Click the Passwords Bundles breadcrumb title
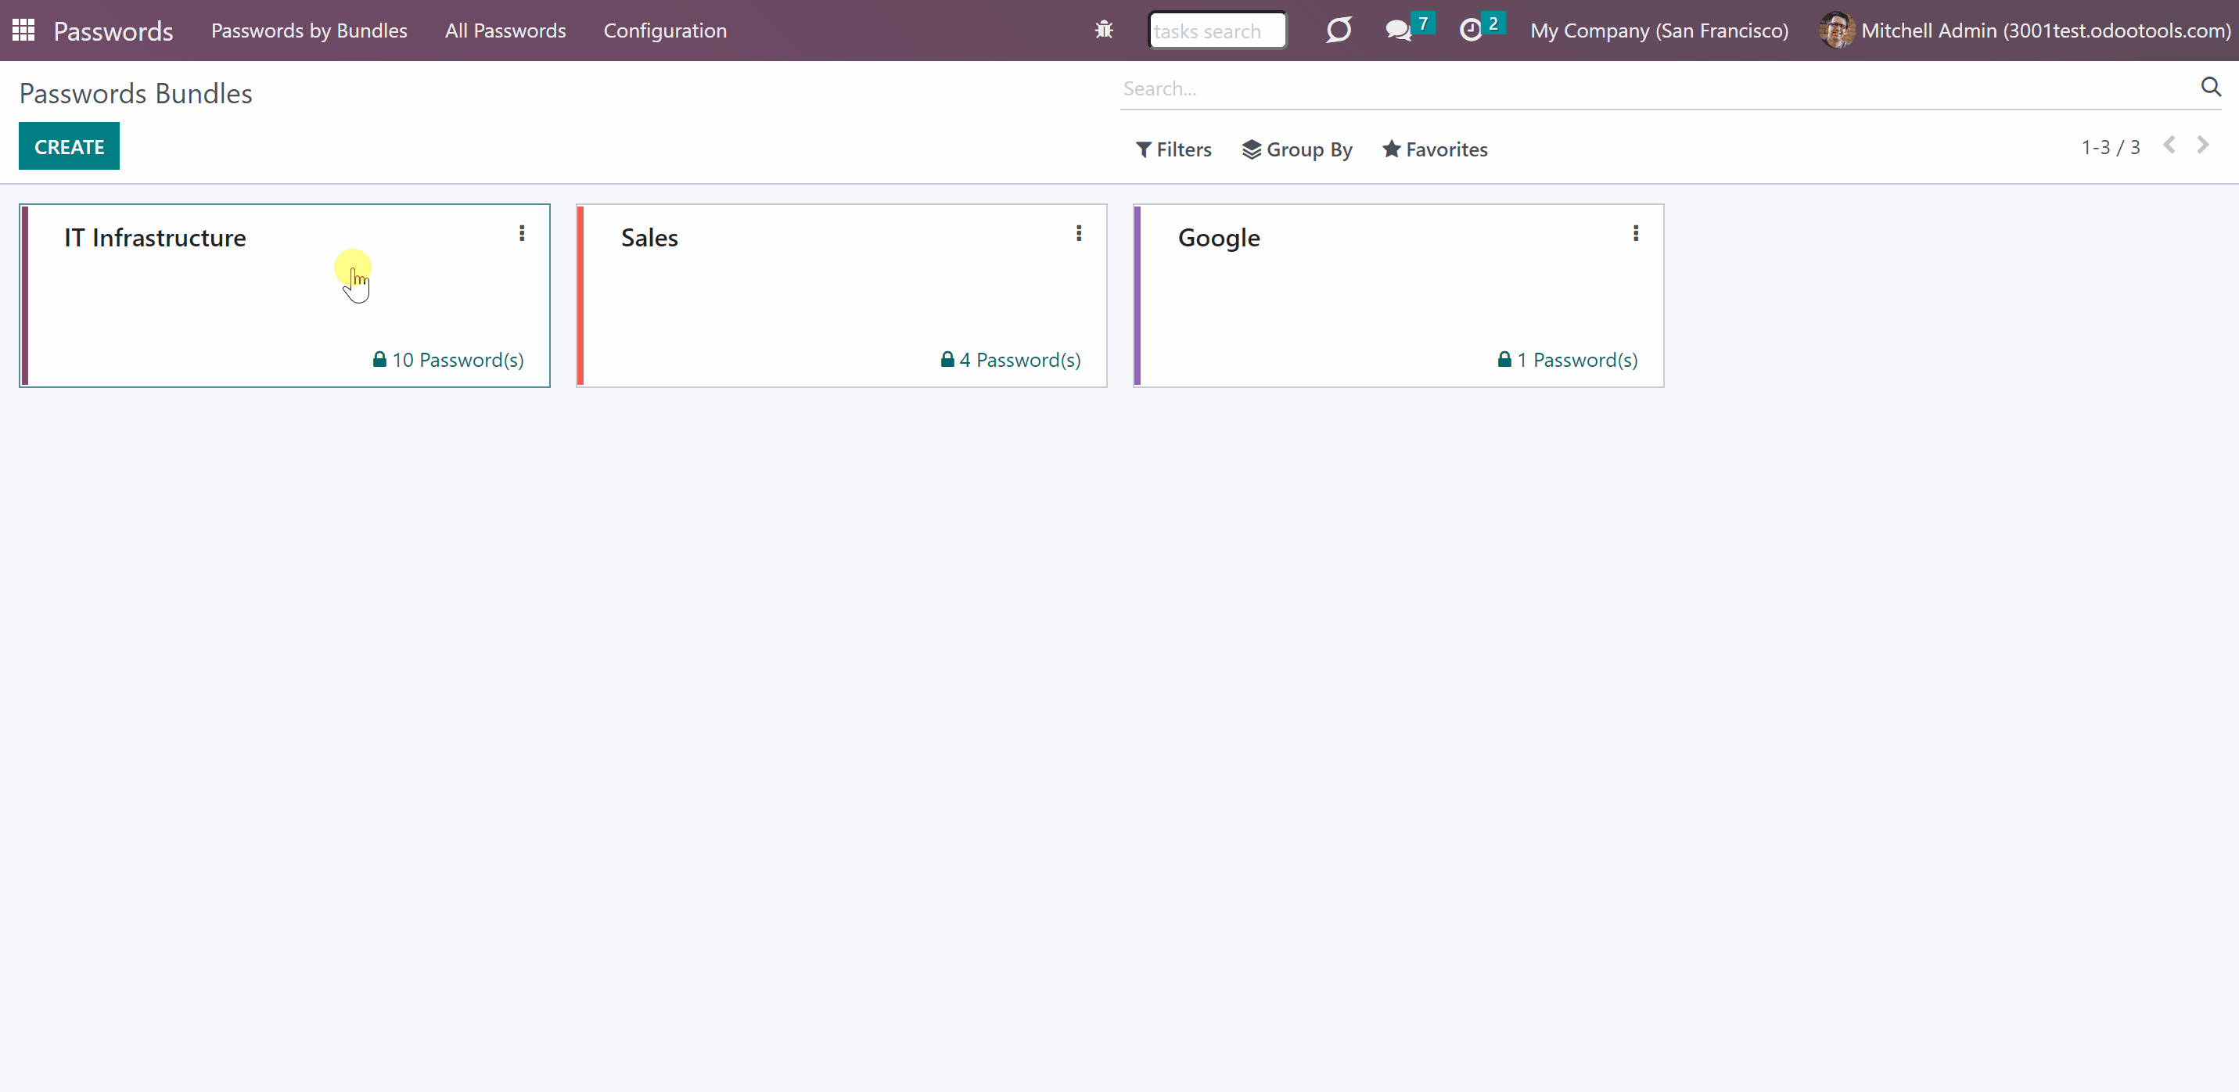This screenshot has width=2239, height=1092. [x=135, y=93]
